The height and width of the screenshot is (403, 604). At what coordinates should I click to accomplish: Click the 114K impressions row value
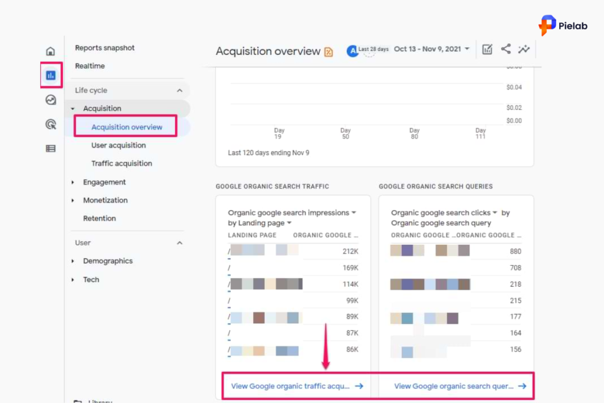point(350,284)
